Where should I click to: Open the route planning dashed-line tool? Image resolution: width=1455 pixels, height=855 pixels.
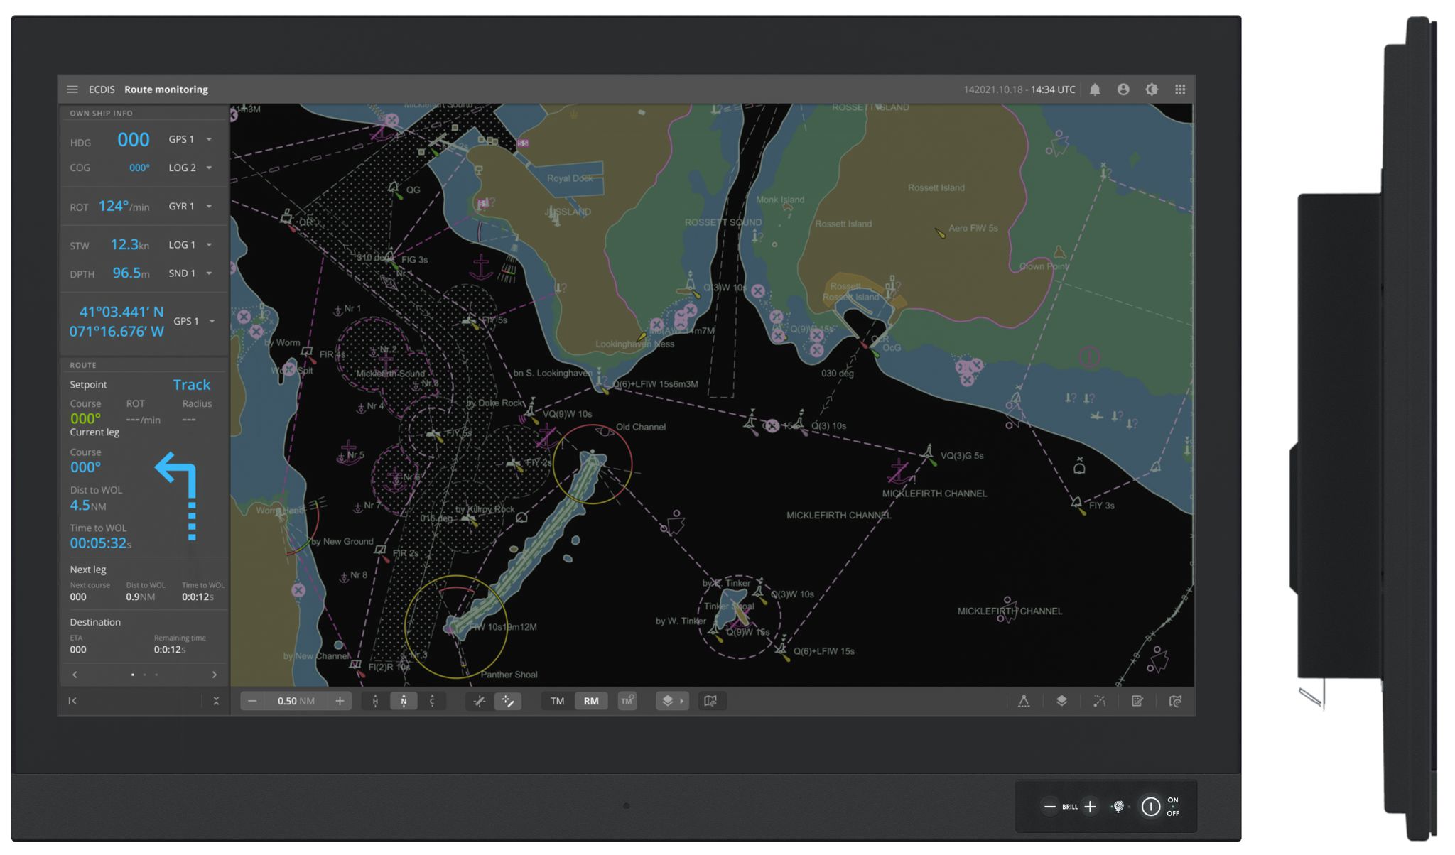pos(1099,701)
